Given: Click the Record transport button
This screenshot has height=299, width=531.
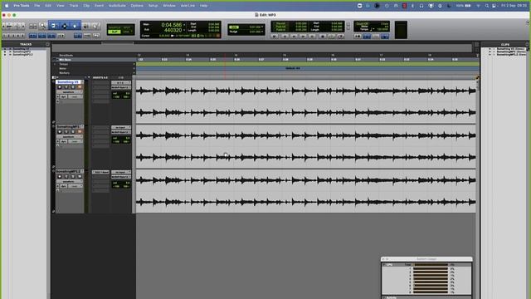Looking at the screenshot, I should 341,37.
